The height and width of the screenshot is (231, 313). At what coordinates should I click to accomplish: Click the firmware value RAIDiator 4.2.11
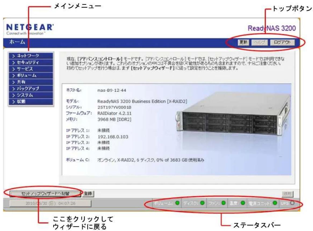click(x=114, y=113)
